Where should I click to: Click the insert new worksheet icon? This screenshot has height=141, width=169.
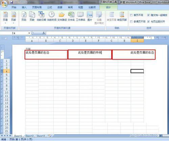50,136
